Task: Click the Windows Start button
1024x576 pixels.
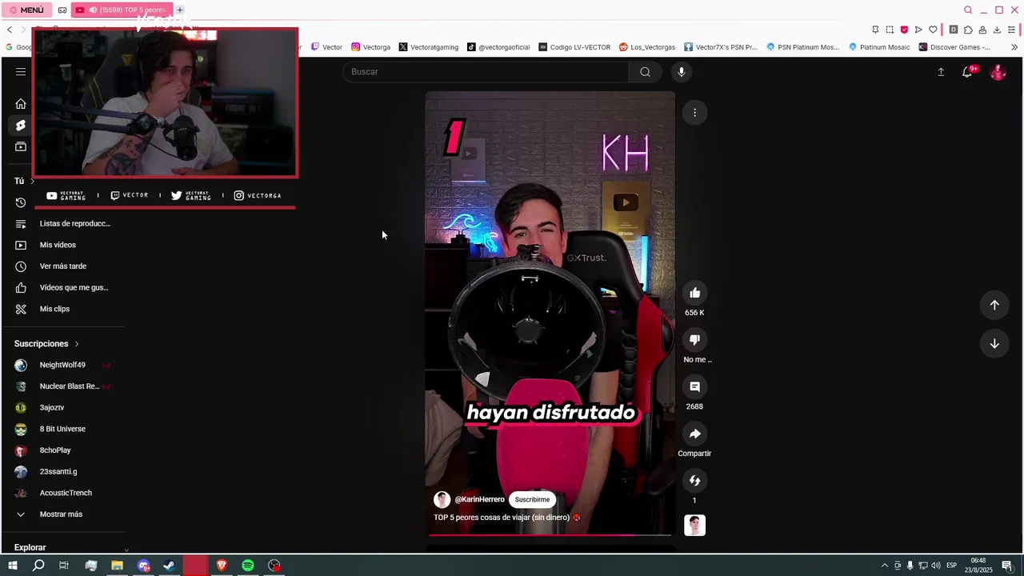Action: coord(13,566)
